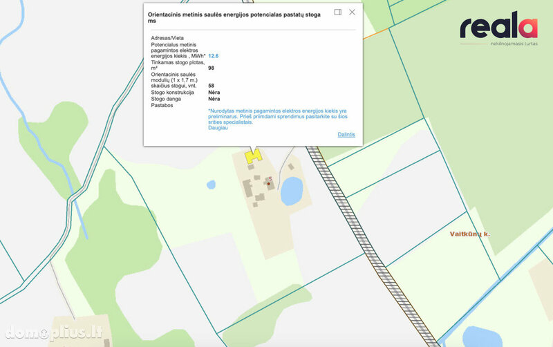The width and height of the screenshot is (553, 347).
Task: Click the Stogo danga value Nėra
Action: (x=214, y=99)
